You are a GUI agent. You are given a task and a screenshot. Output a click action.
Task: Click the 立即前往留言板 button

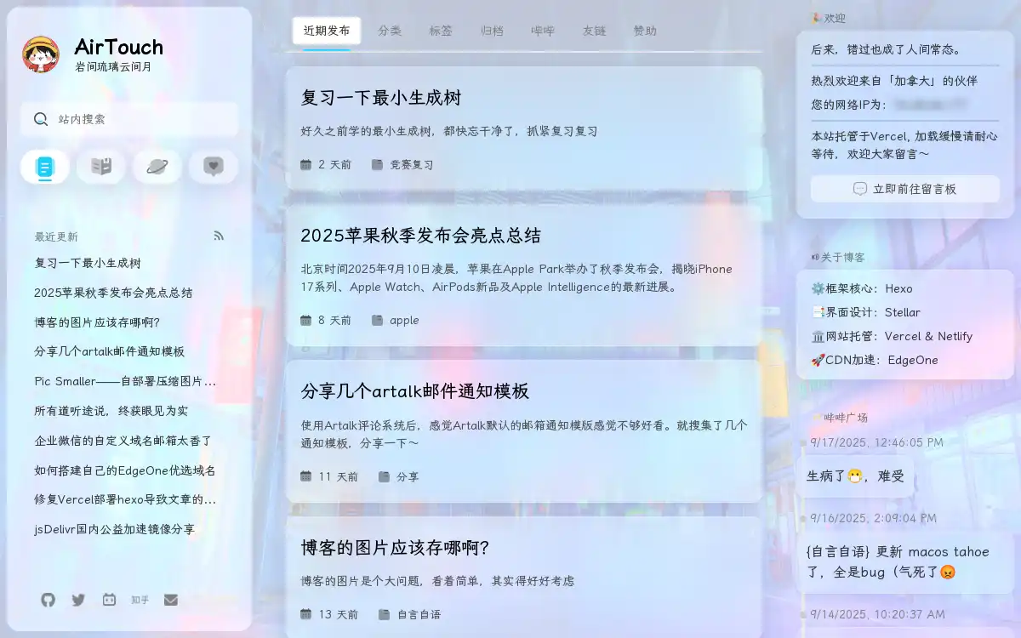904,188
